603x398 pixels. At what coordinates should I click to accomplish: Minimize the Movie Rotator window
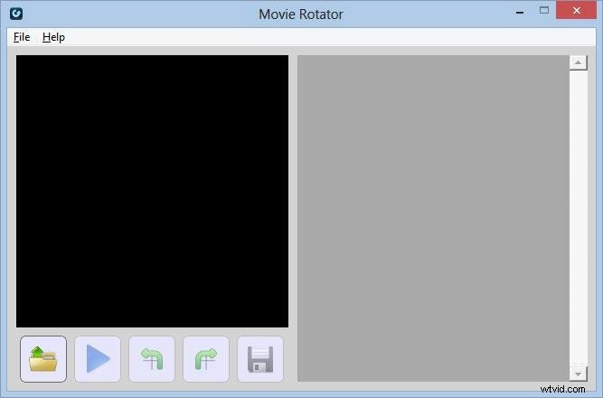pyautogui.click(x=520, y=12)
